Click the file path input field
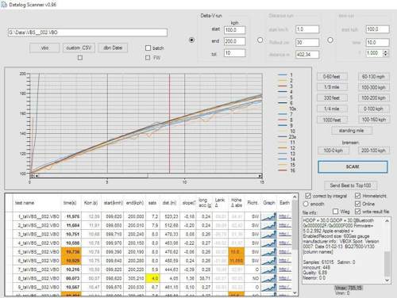397x298 pixels. click(x=87, y=32)
